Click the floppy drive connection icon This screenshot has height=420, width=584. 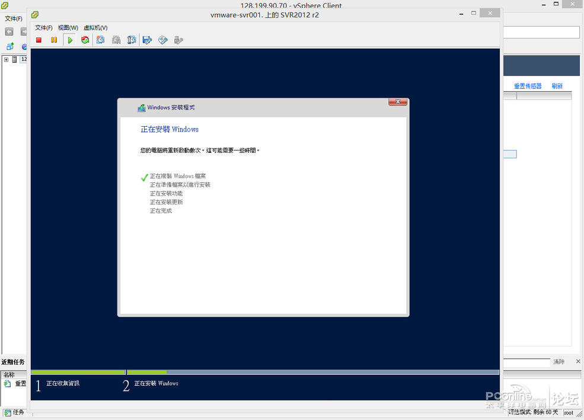pos(147,40)
